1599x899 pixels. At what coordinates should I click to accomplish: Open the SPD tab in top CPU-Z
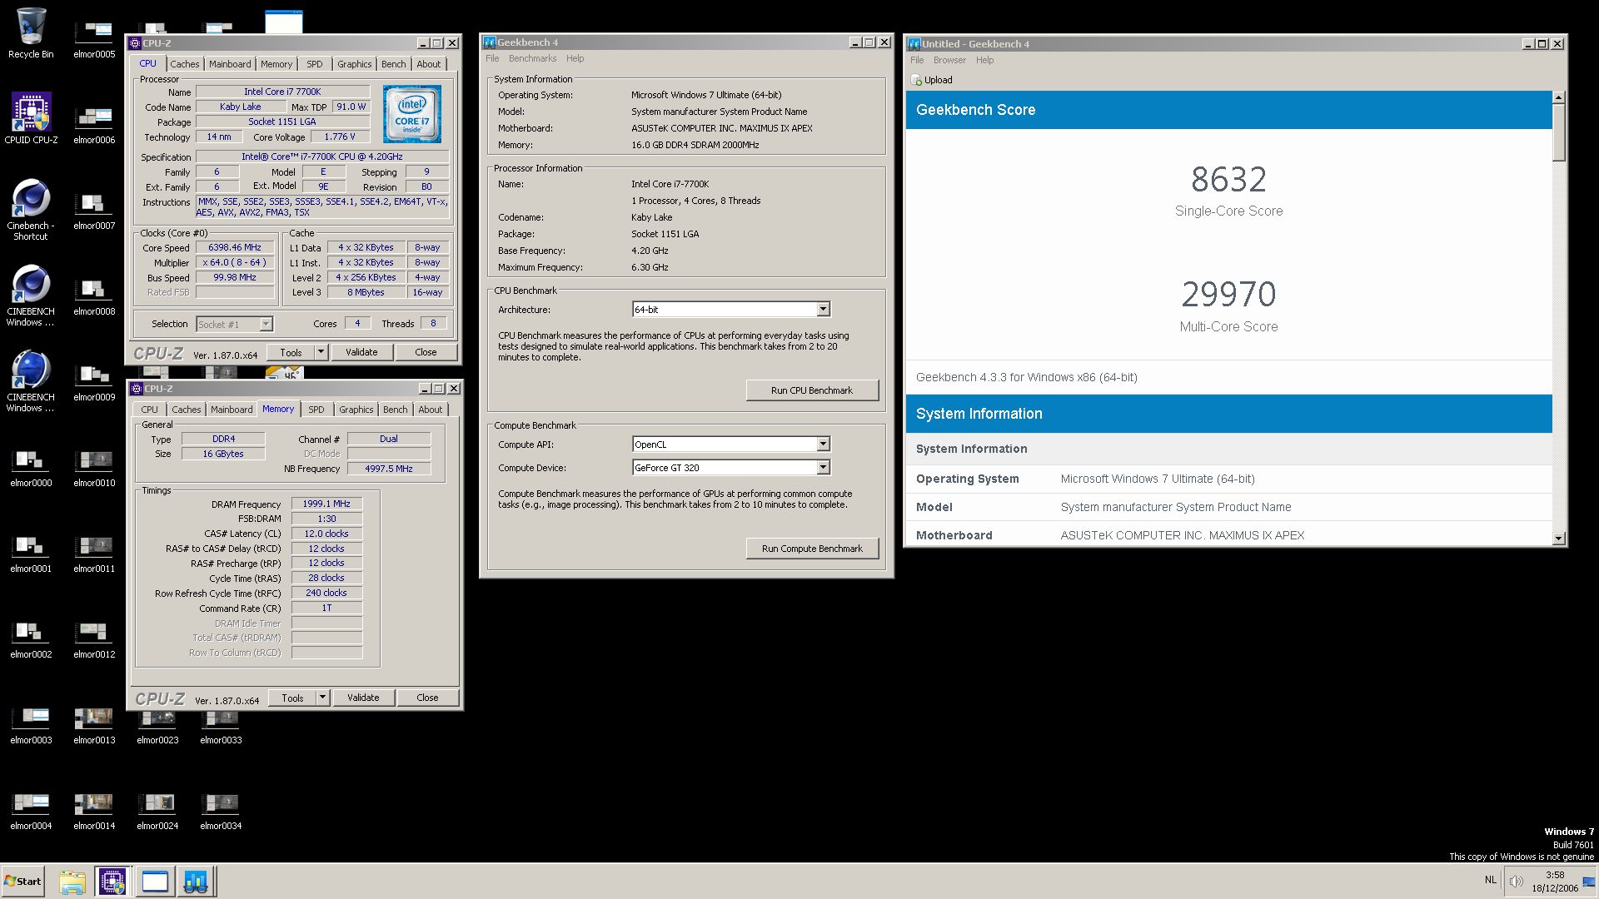pyautogui.click(x=314, y=64)
